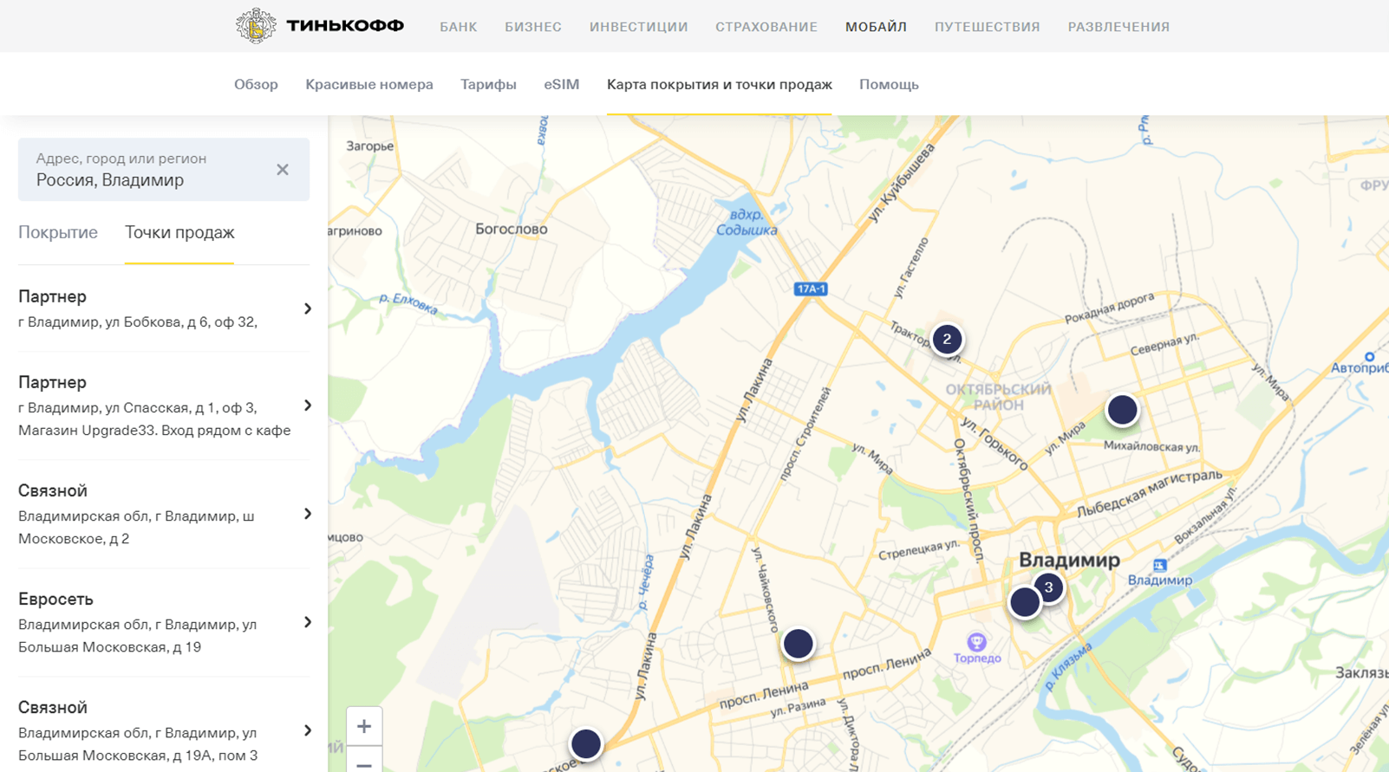Image resolution: width=1389 pixels, height=772 pixels.
Task: Open the Помощь page
Action: coord(889,84)
